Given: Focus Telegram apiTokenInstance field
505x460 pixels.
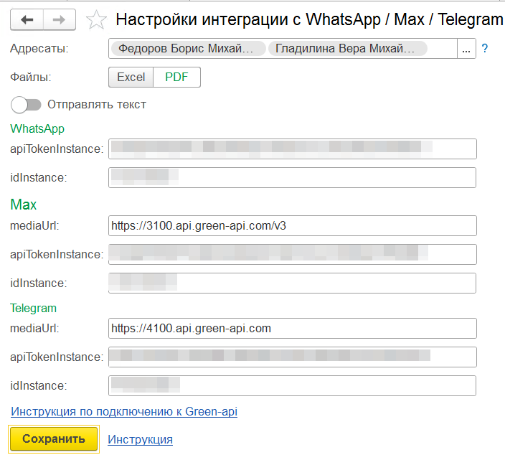Looking at the screenshot, I should pyautogui.click(x=293, y=357).
